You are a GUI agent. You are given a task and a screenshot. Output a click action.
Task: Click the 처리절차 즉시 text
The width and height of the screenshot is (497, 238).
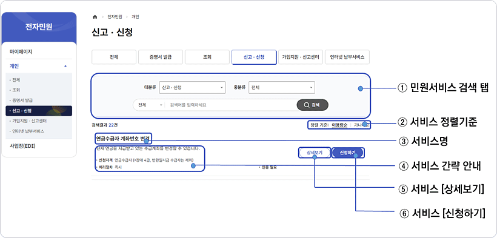108,167
